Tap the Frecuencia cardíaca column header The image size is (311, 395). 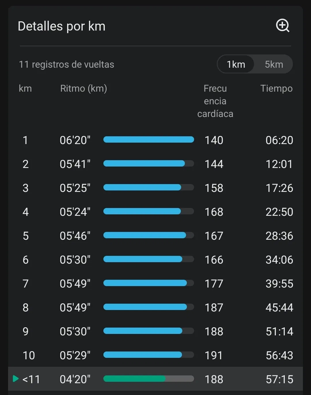pyautogui.click(x=215, y=101)
